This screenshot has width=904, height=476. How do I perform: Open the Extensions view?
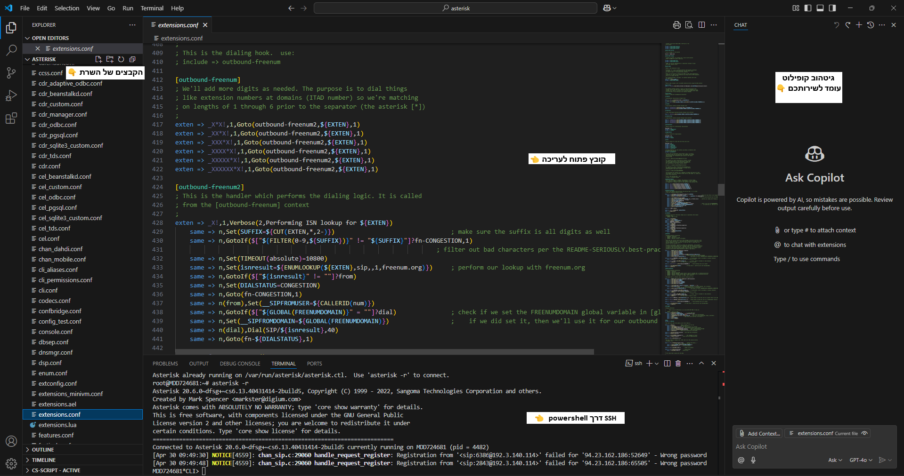(11, 118)
